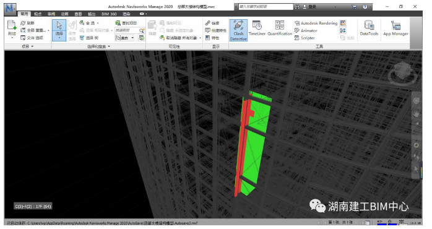Open the Quantification tool

(x=280, y=28)
